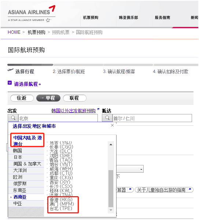Select the 往返 round-trip option
The width and height of the screenshot is (199, 220).
pyautogui.click(x=22, y=98)
